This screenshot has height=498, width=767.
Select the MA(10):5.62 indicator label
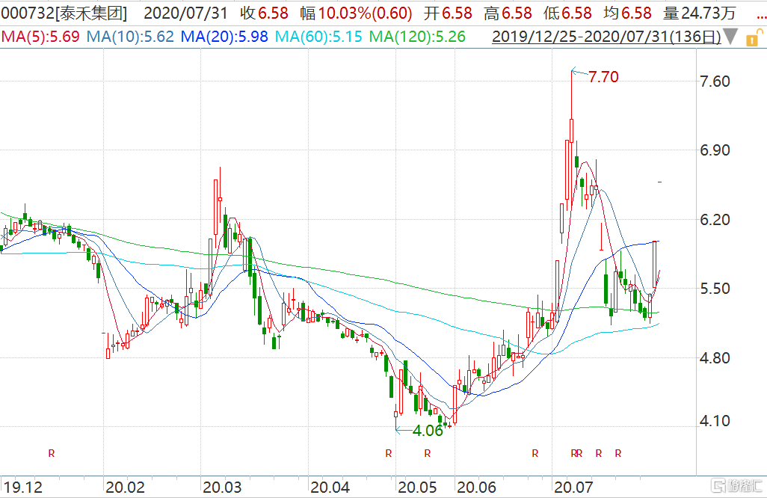tap(130, 37)
